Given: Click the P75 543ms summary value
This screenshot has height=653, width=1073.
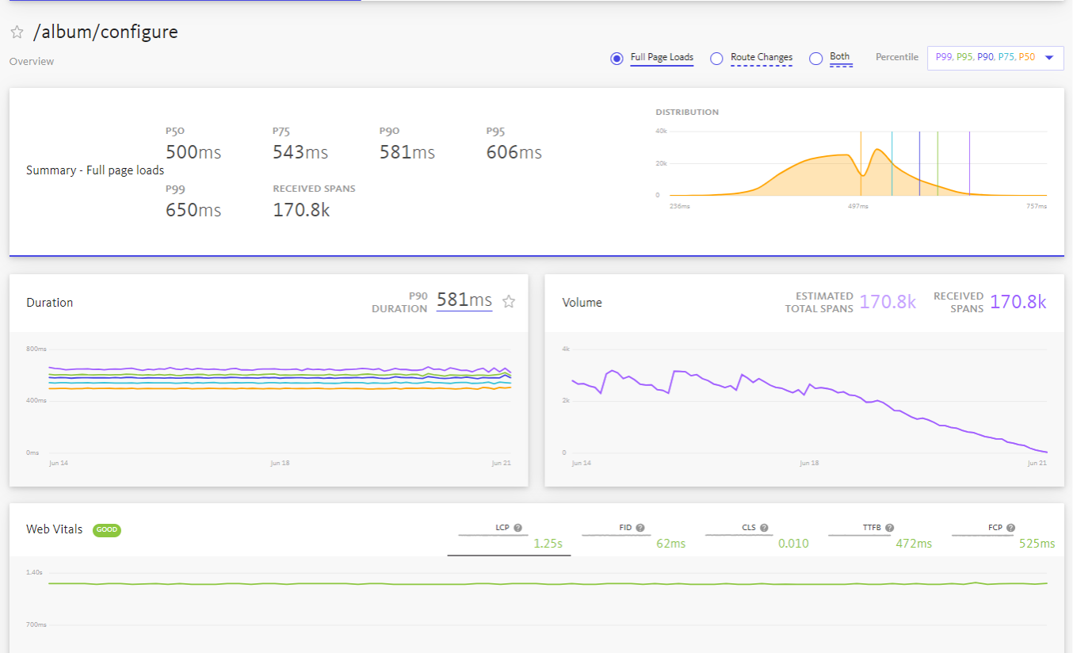Looking at the screenshot, I should tap(300, 152).
